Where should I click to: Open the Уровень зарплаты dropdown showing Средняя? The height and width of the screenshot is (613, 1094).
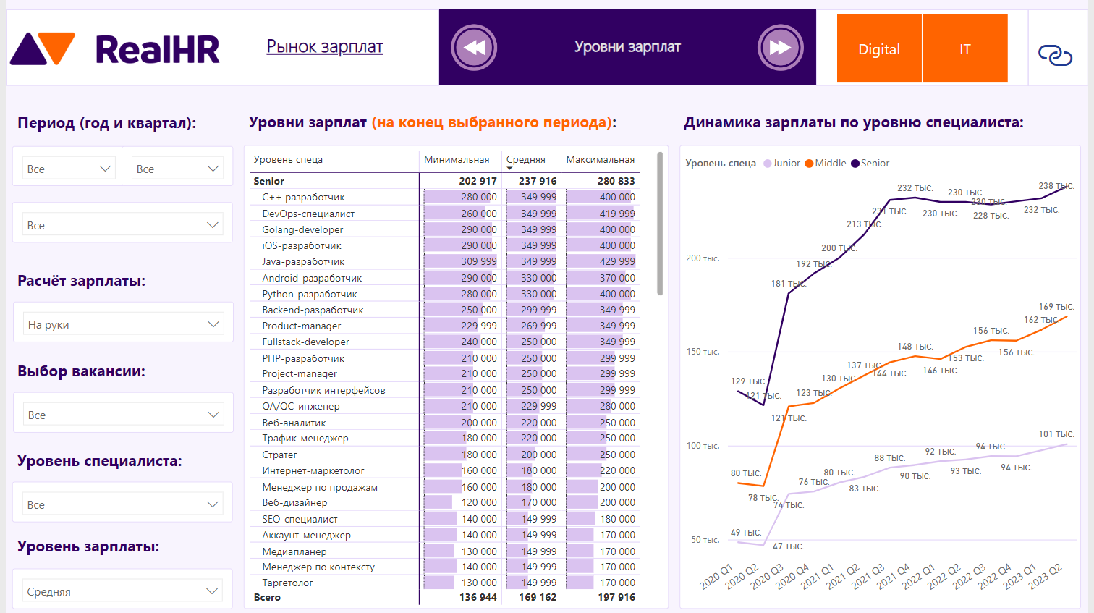(x=123, y=591)
